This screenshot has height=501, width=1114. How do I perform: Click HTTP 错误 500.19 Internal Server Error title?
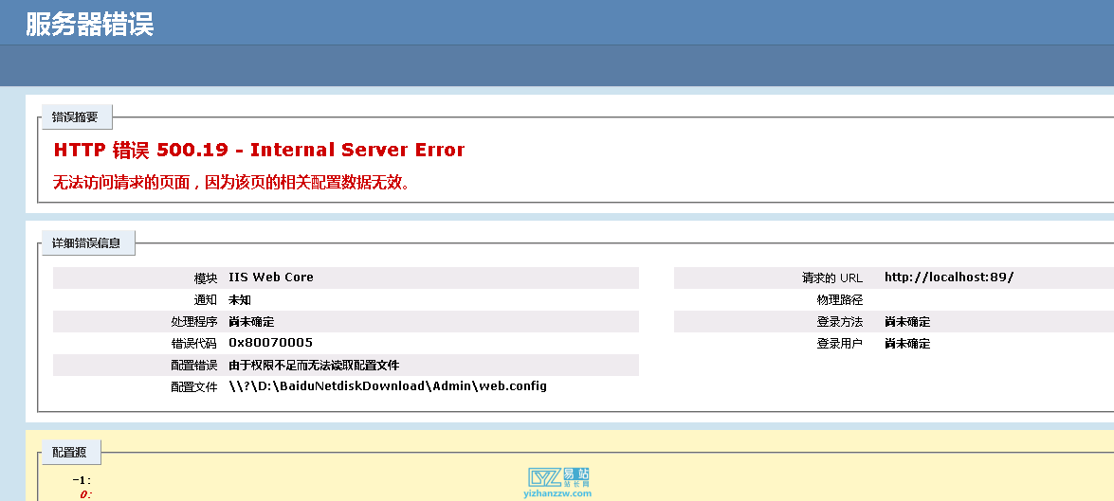point(260,150)
